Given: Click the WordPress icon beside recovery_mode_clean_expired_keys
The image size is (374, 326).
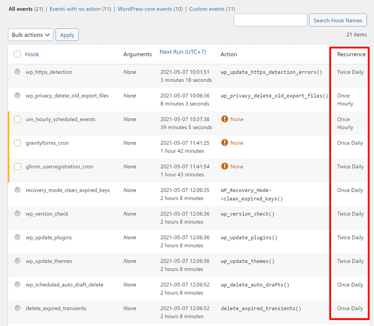Looking at the screenshot, I should pyautogui.click(x=17, y=190).
